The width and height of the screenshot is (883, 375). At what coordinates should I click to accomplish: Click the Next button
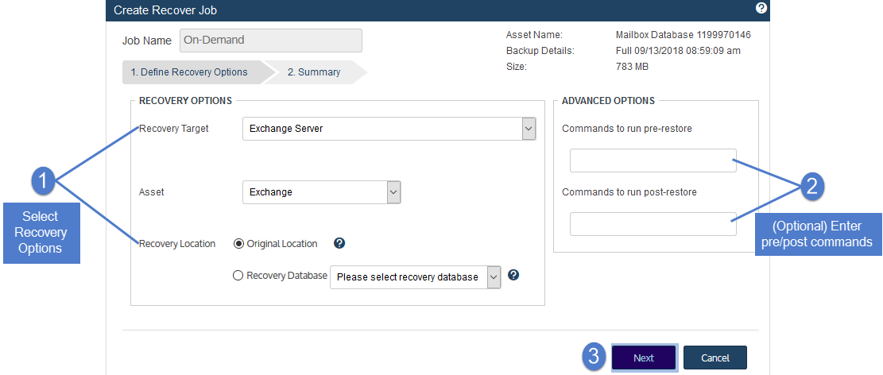(644, 358)
